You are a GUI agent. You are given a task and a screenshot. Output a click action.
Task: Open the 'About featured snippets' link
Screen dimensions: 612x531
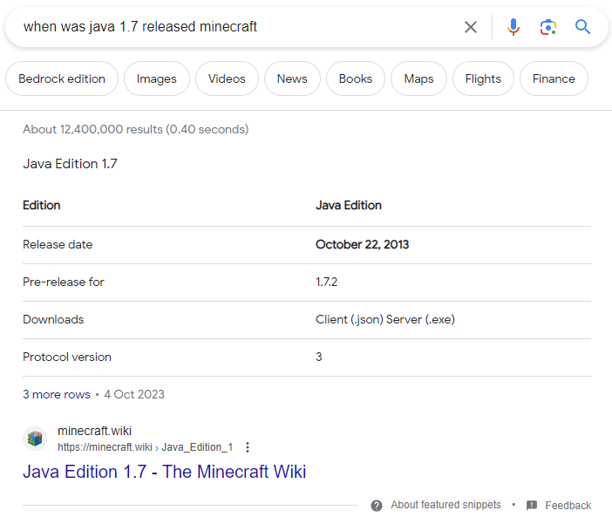(446, 505)
